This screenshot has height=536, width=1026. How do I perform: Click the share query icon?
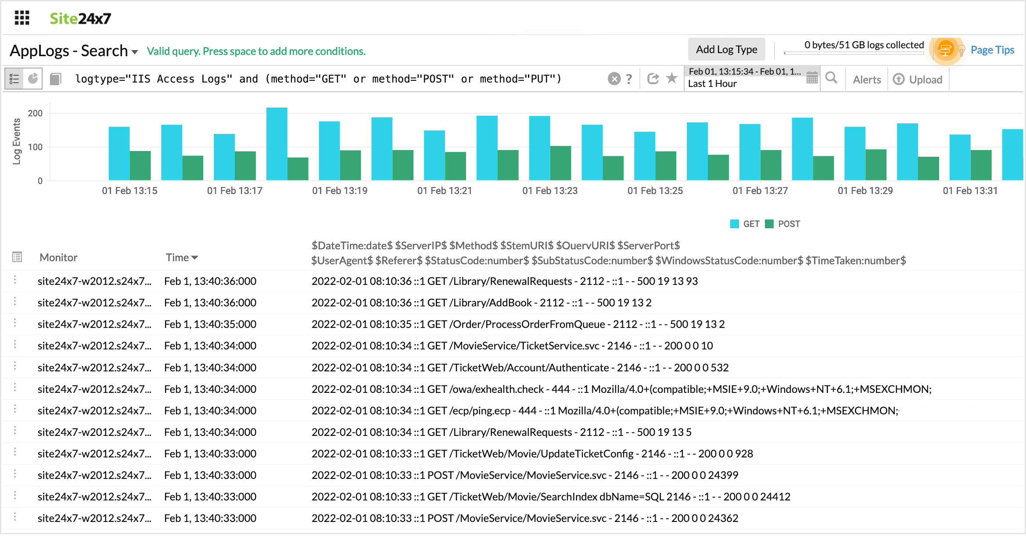[x=653, y=79]
